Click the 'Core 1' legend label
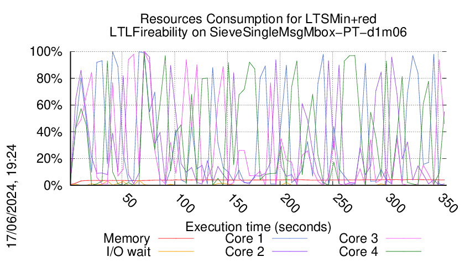The image size is (470, 262). (x=244, y=238)
